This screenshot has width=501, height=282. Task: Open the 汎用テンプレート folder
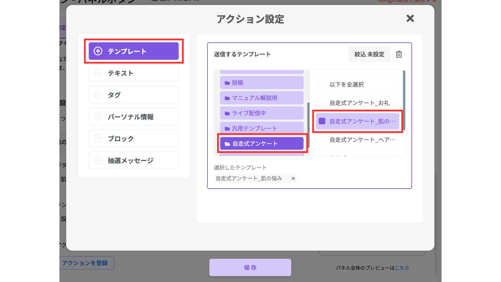262,128
